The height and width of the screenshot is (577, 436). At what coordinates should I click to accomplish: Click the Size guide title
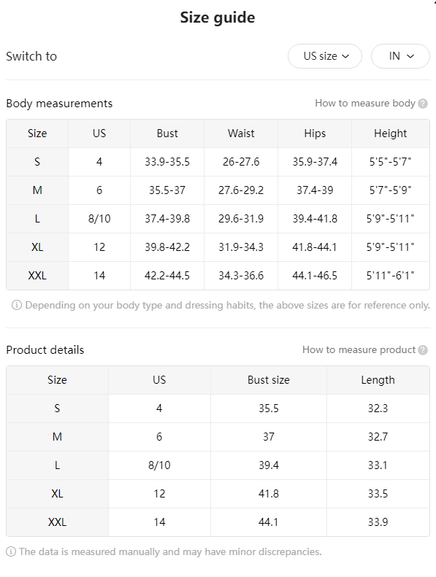[218, 18]
